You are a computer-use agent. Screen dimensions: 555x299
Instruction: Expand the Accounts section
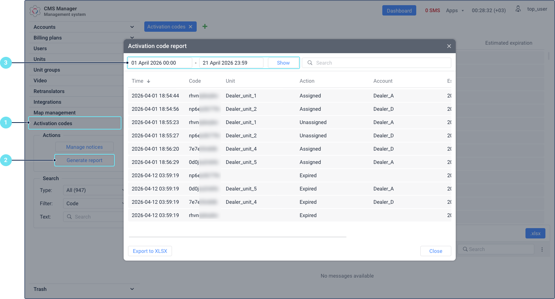coord(84,27)
